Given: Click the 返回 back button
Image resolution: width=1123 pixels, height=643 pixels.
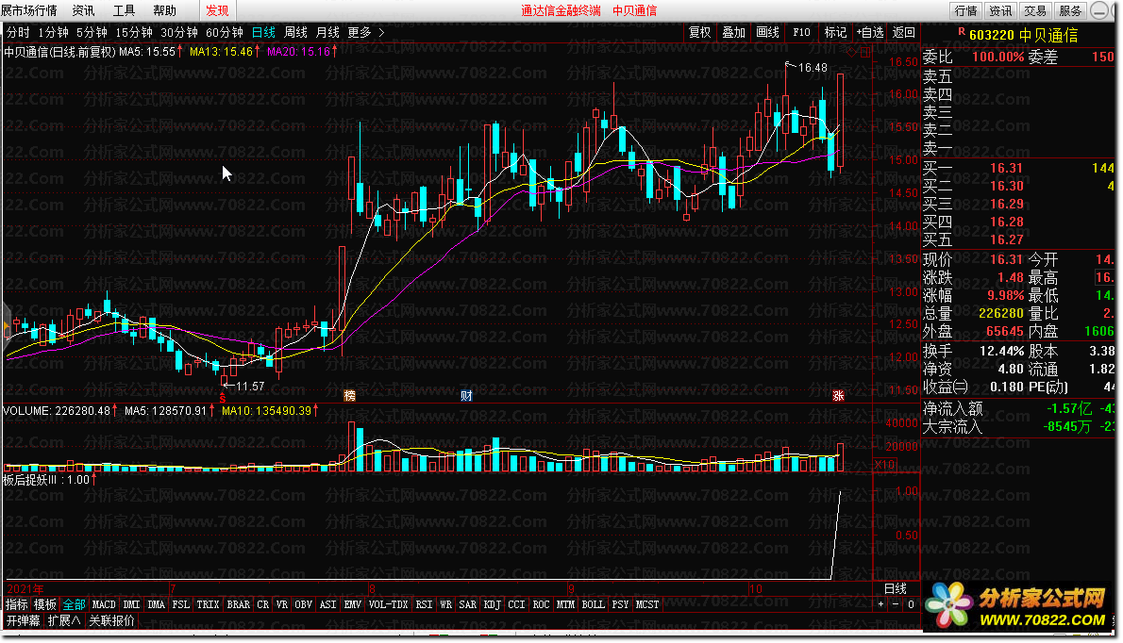Looking at the screenshot, I should [903, 32].
